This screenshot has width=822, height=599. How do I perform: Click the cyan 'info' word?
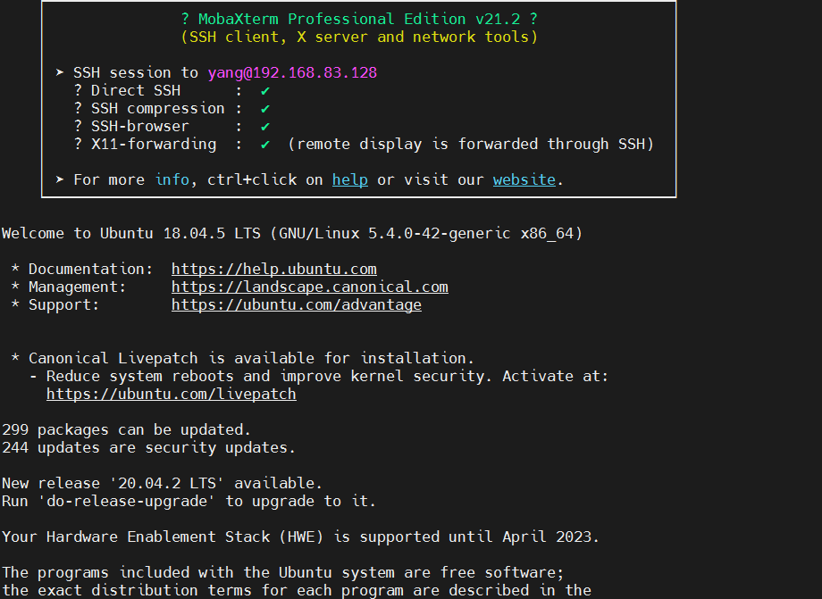click(x=172, y=180)
